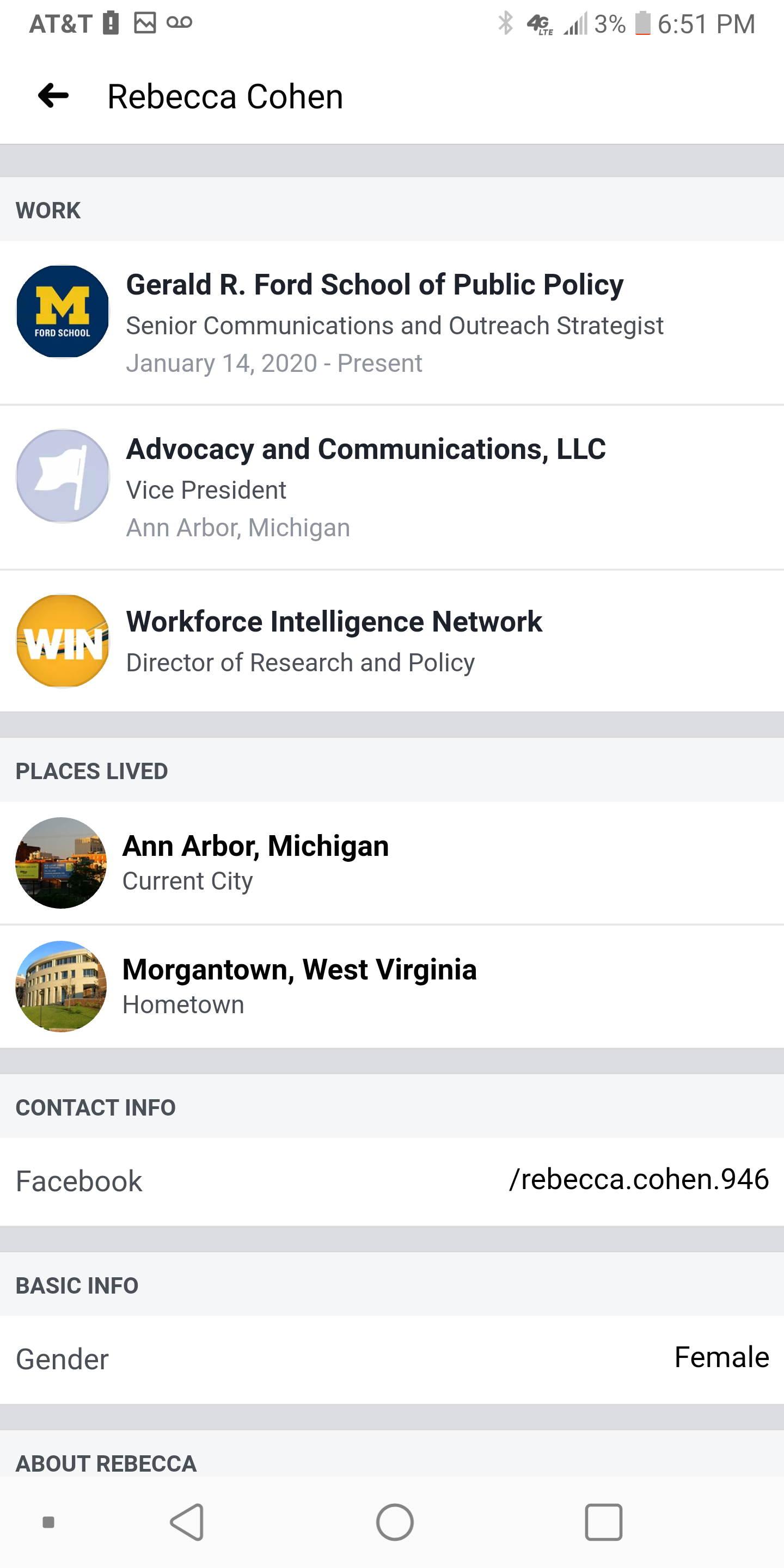This screenshot has width=784, height=1568.
Task: Tap the Rebecca Cohen page title
Action: [225, 96]
